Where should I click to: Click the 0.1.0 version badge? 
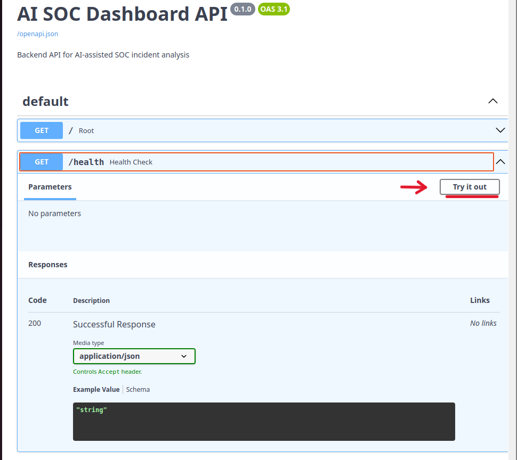(243, 9)
